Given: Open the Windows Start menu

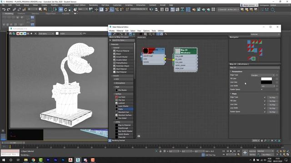Looking at the screenshot, I should (4, 160).
